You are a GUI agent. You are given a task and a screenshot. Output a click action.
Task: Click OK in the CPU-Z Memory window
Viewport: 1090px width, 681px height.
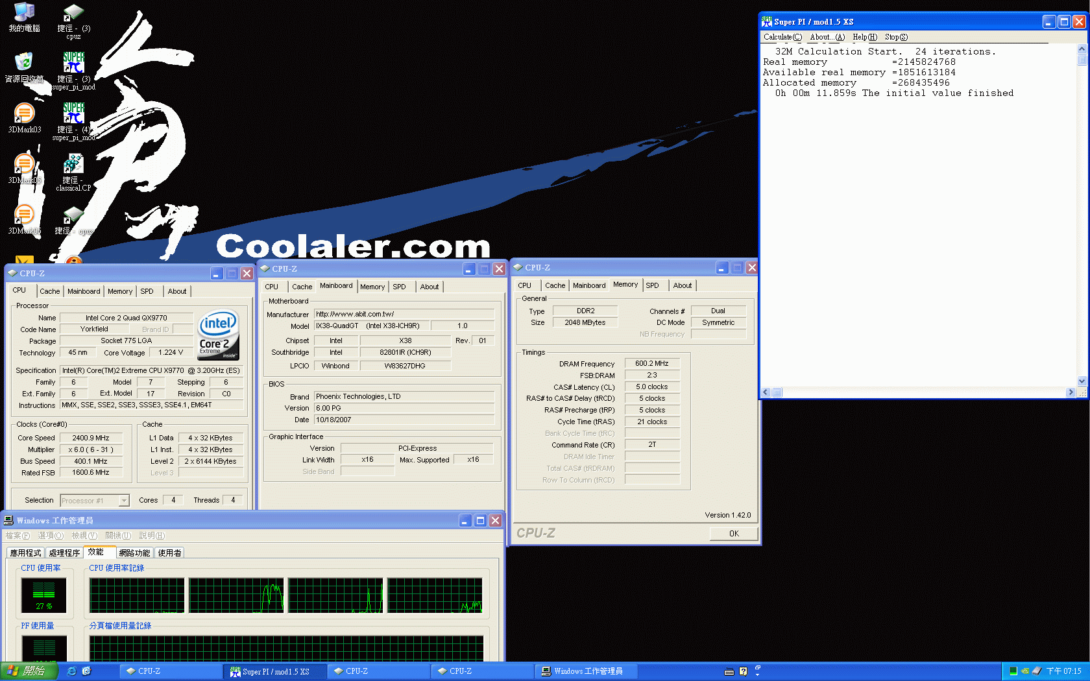coord(734,534)
